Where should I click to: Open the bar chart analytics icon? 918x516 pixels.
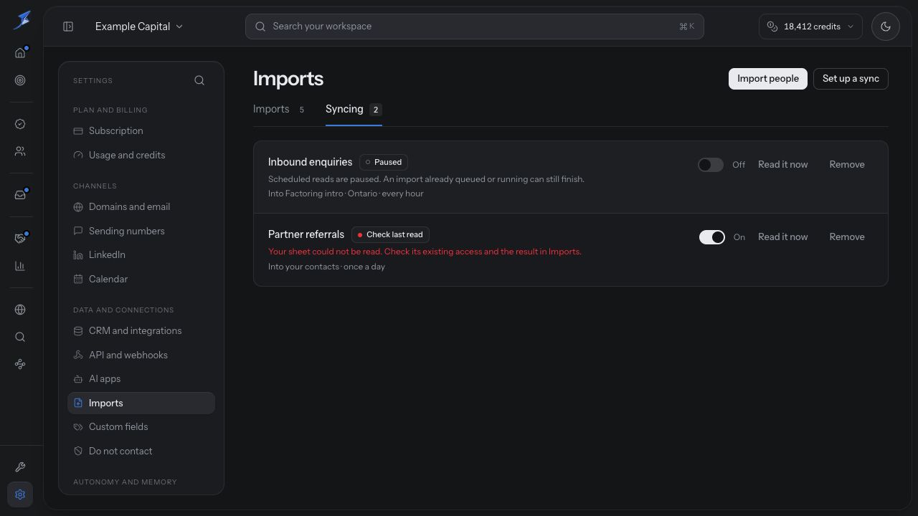coord(20,266)
